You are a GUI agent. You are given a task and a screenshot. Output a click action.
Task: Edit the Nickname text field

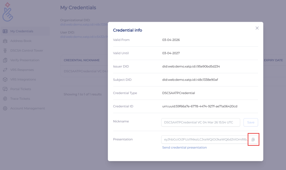[x=201, y=122]
